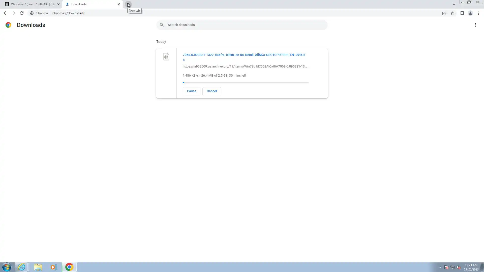This screenshot has width=484, height=272.
Task: Open the Chrome profile avatar icon
Action: pyautogui.click(x=470, y=13)
